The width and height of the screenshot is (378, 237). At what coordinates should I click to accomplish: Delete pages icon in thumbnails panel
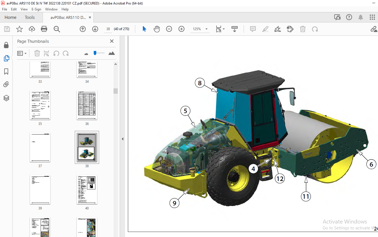[x=37, y=53]
